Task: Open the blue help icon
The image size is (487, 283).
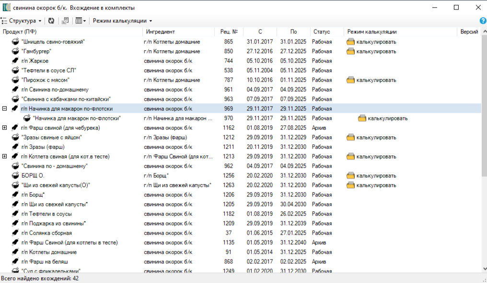Action: [x=483, y=21]
